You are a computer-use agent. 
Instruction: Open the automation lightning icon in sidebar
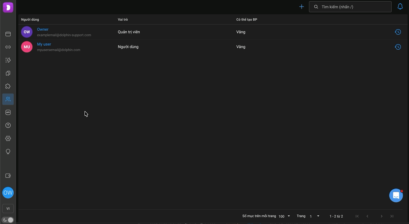click(8, 60)
